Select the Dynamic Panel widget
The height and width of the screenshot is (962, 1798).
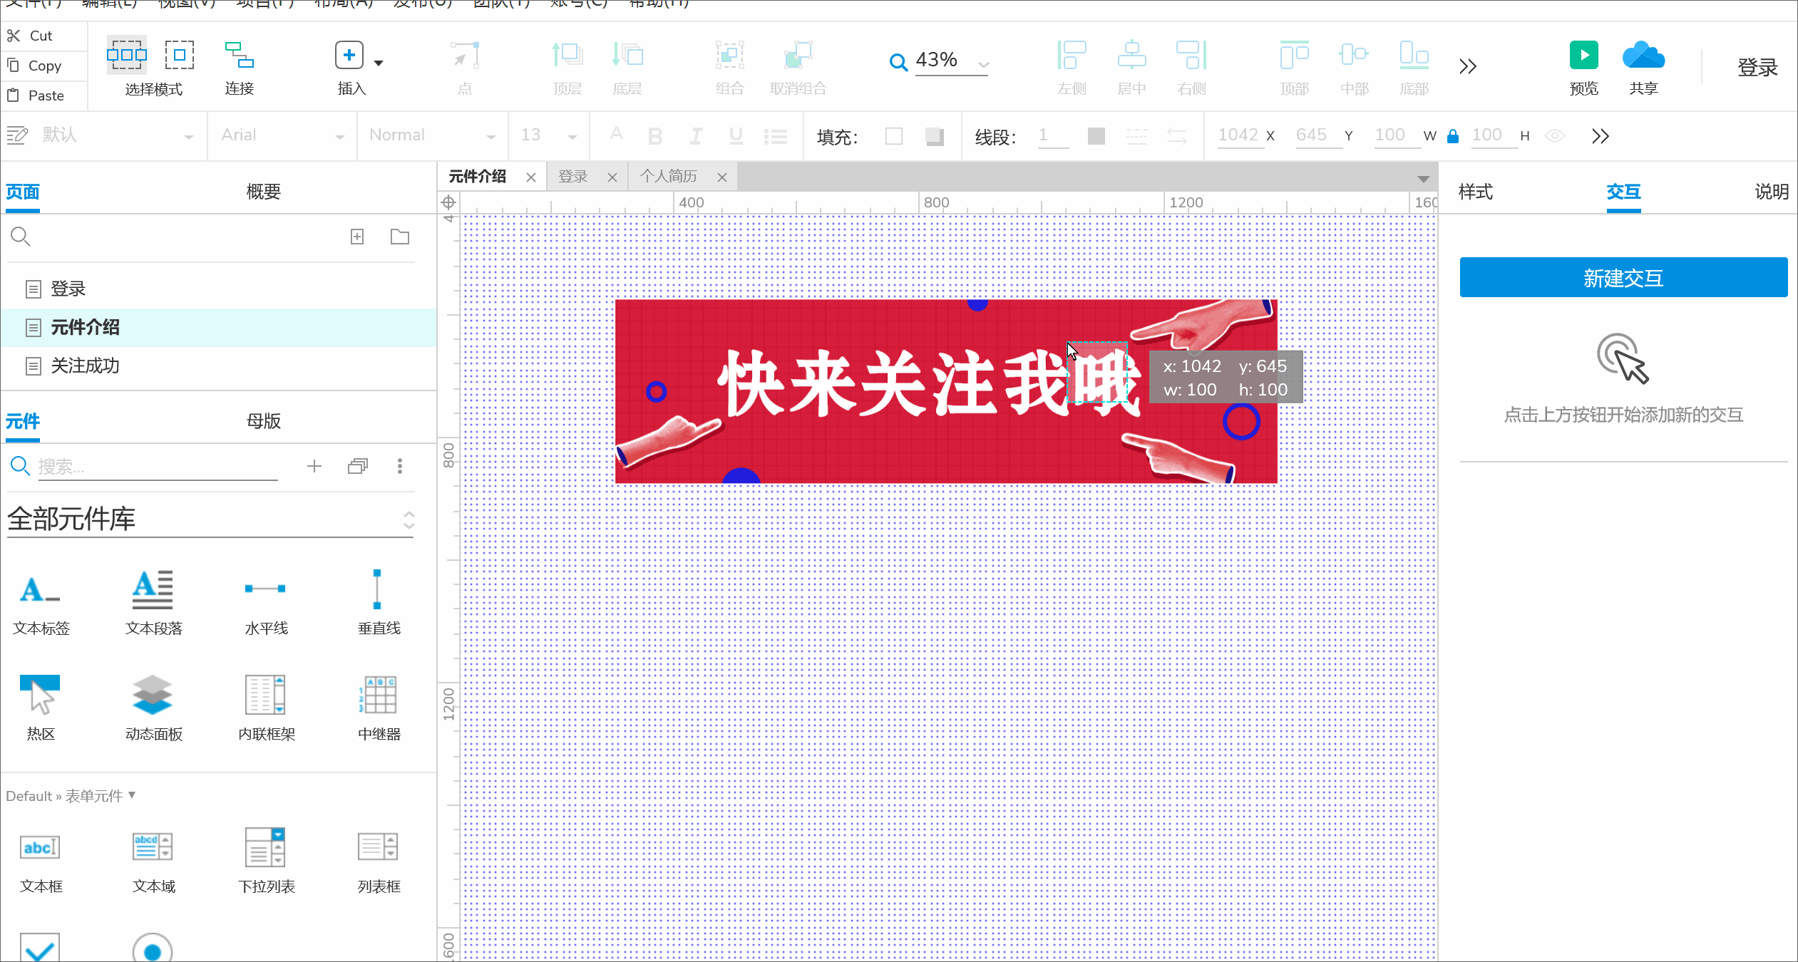tap(153, 695)
